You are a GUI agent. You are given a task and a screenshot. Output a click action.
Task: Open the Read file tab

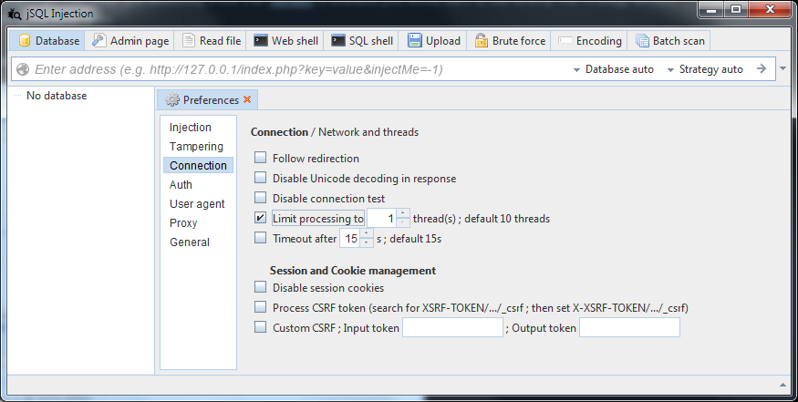[212, 41]
